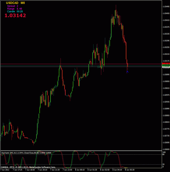Click the stochastic scale value 20
170x172 pixels.
point(163,164)
